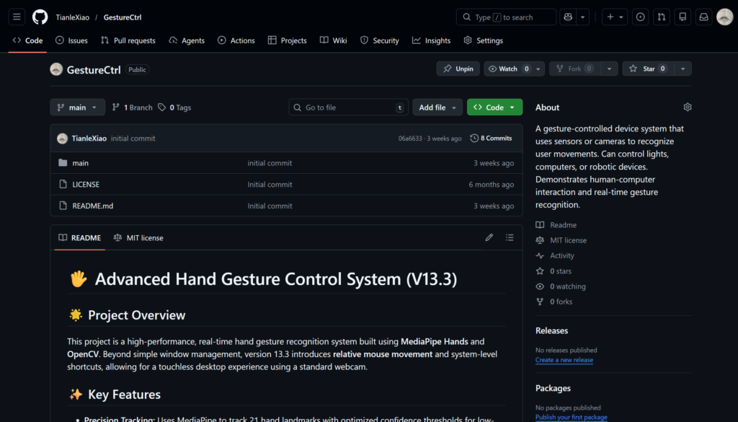
Task: Click the Copilot icon in header
Action: (x=568, y=17)
